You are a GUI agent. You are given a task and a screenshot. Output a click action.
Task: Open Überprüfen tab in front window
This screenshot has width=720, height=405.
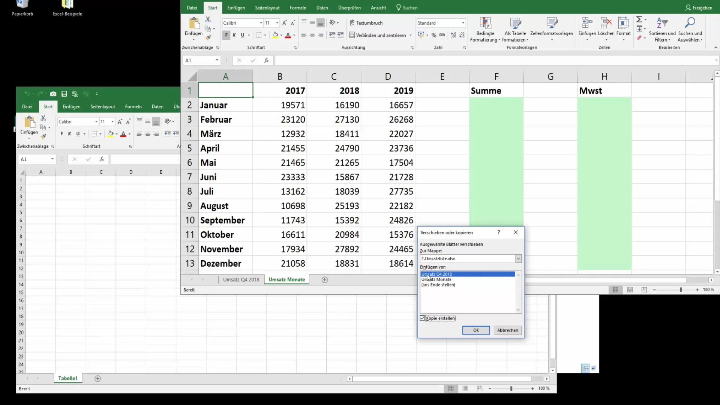(349, 7)
